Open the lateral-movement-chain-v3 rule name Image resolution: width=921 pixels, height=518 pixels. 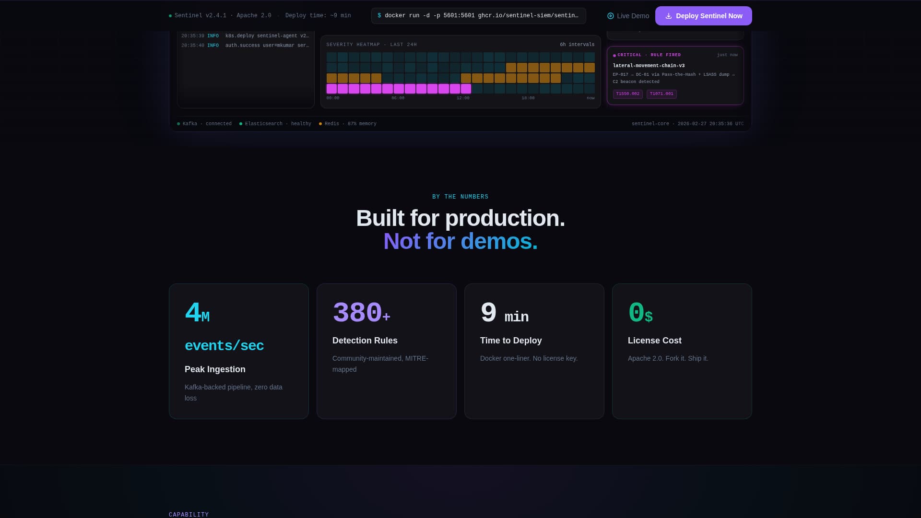click(x=649, y=66)
